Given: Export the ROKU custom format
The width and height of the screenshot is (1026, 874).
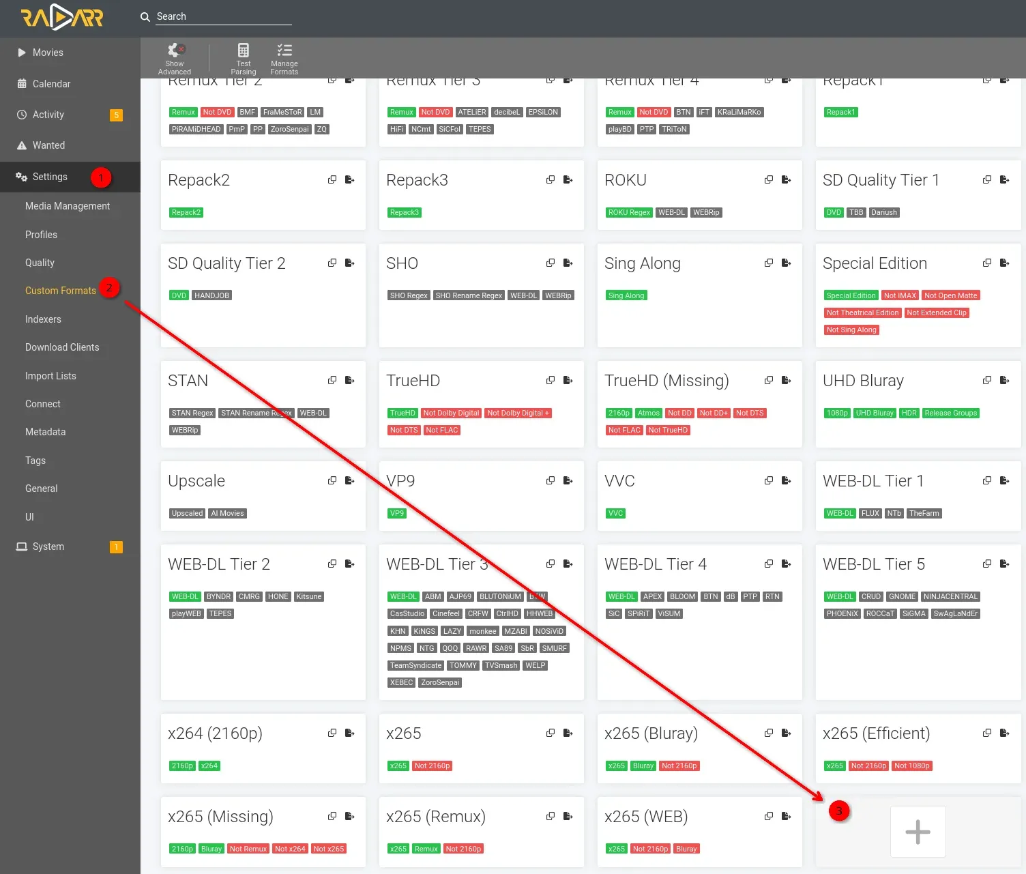Looking at the screenshot, I should tap(787, 179).
